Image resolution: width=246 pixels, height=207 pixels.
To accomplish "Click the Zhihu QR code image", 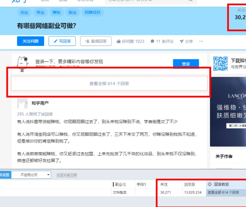I will tap(220, 64).
